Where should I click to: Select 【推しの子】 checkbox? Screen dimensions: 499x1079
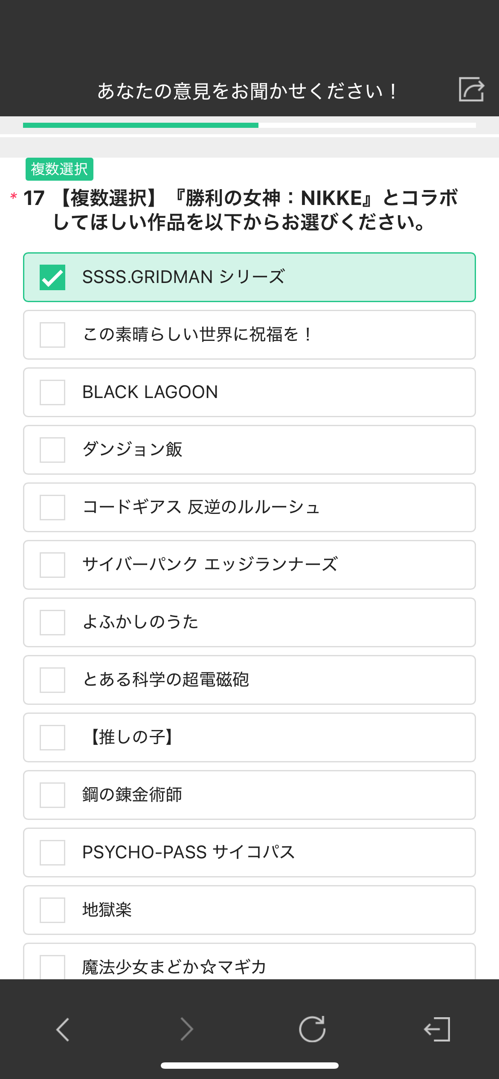[x=52, y=738]
